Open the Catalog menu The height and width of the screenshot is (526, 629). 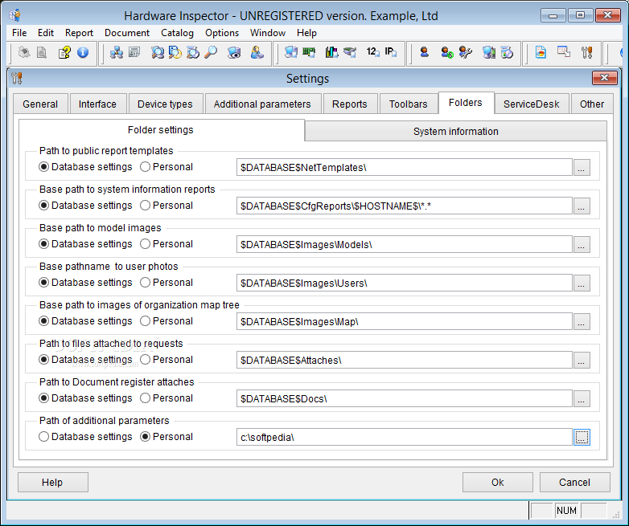tap(177, 32)
